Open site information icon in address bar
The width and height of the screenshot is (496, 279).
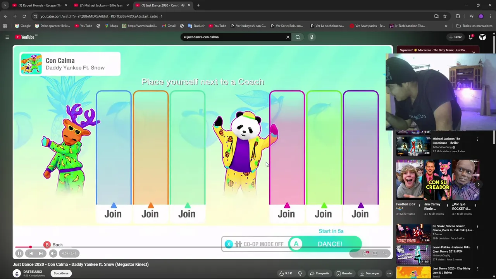click(35, 16)
